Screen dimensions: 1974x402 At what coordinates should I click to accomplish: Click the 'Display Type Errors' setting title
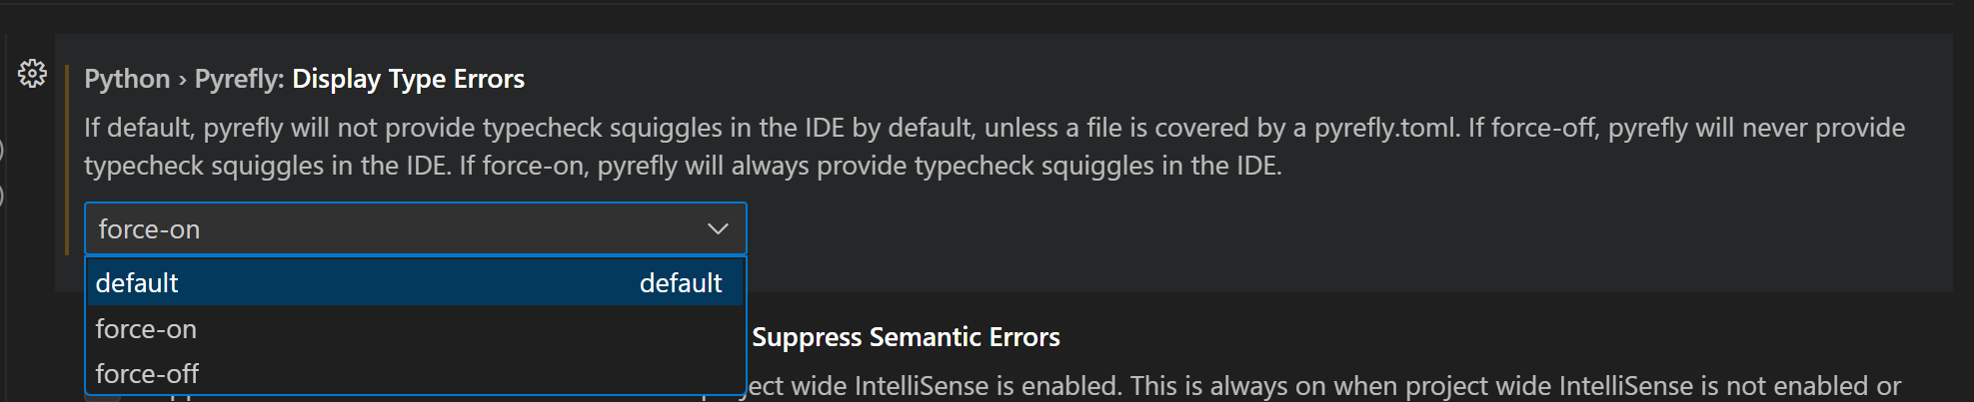408,79
